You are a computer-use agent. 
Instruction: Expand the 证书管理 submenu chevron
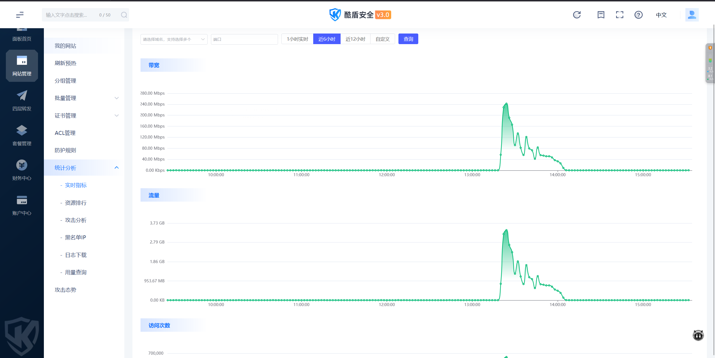(x=117, y=115)
